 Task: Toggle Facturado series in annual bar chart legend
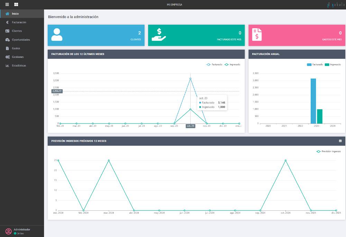(315, 64)
